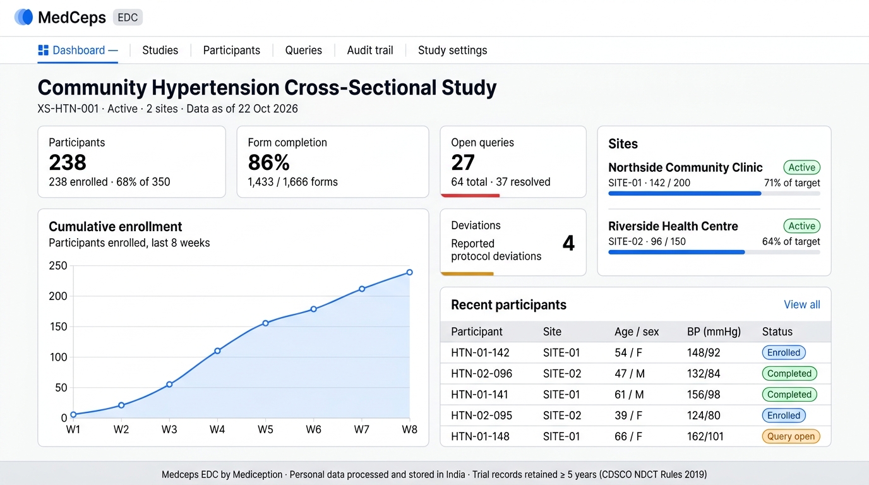Viewport: 869px width, 485px height.
Task: Switch to the Participants tab
Action: [x=231, y=50]
